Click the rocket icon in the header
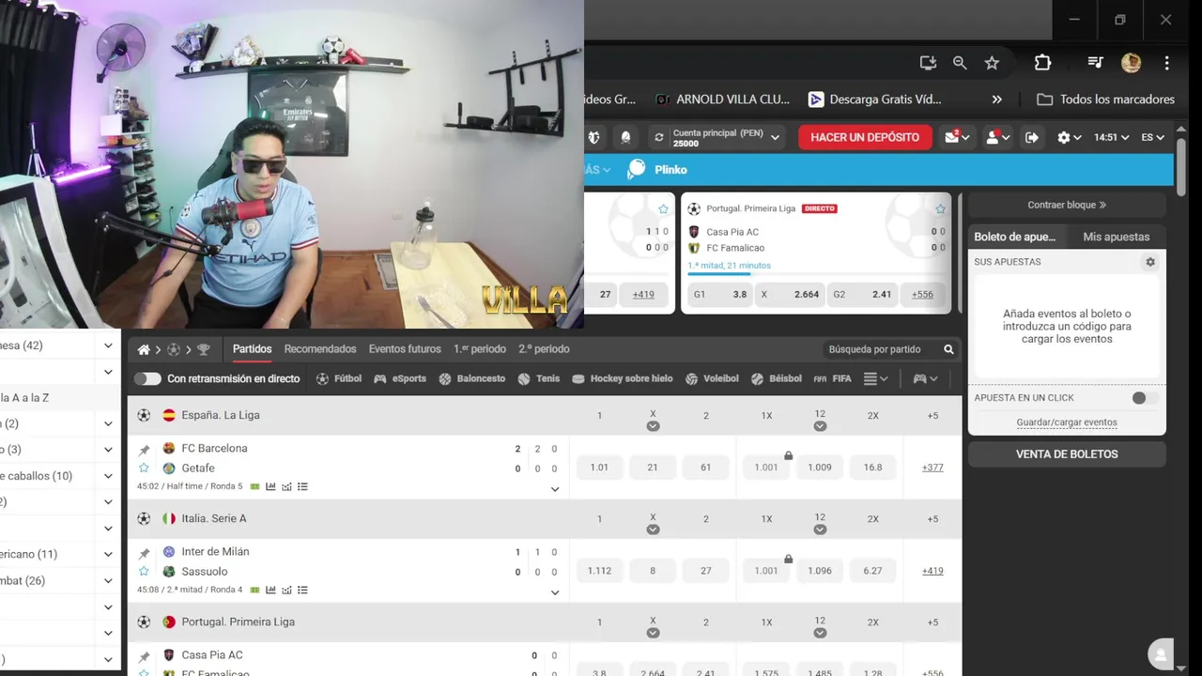The image size is (1202, 676). (625, 137)
